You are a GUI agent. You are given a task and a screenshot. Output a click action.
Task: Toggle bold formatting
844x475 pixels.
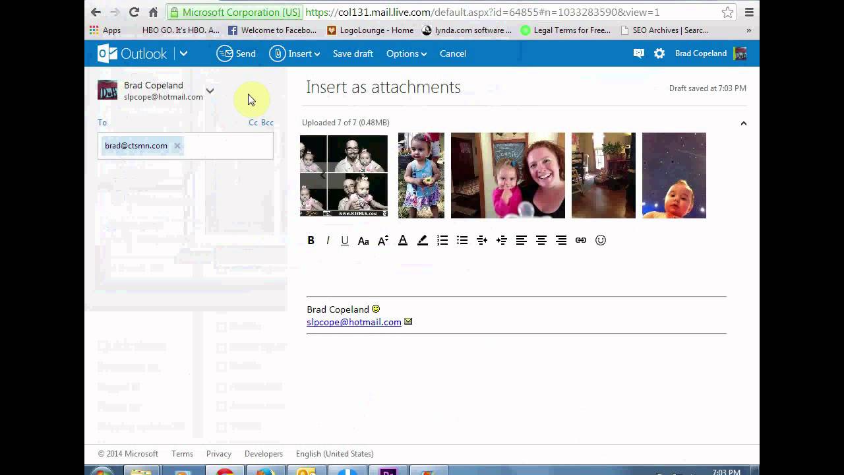tap(311, 240)
